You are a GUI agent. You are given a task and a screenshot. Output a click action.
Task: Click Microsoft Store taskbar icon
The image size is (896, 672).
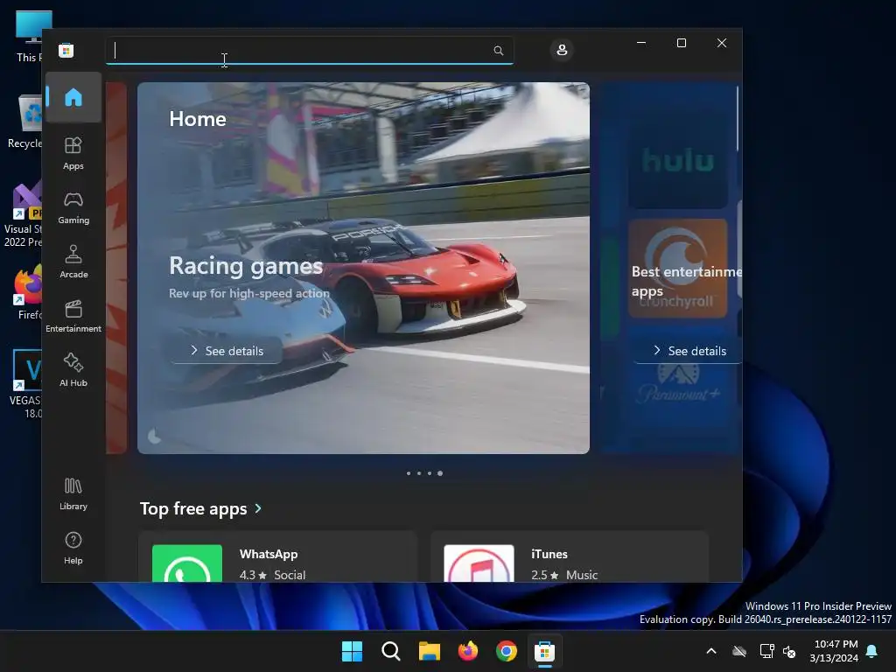pyautogui.click(x=544, y=651)
